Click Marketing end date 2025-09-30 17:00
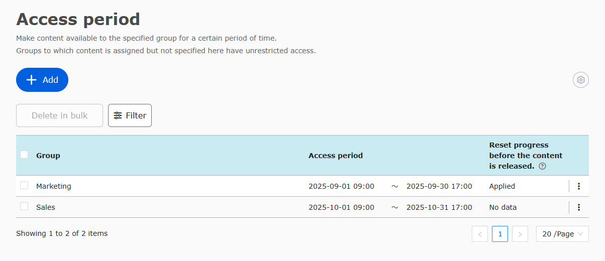This screenshot has height=261, width=605. click(x=439, y=186)
